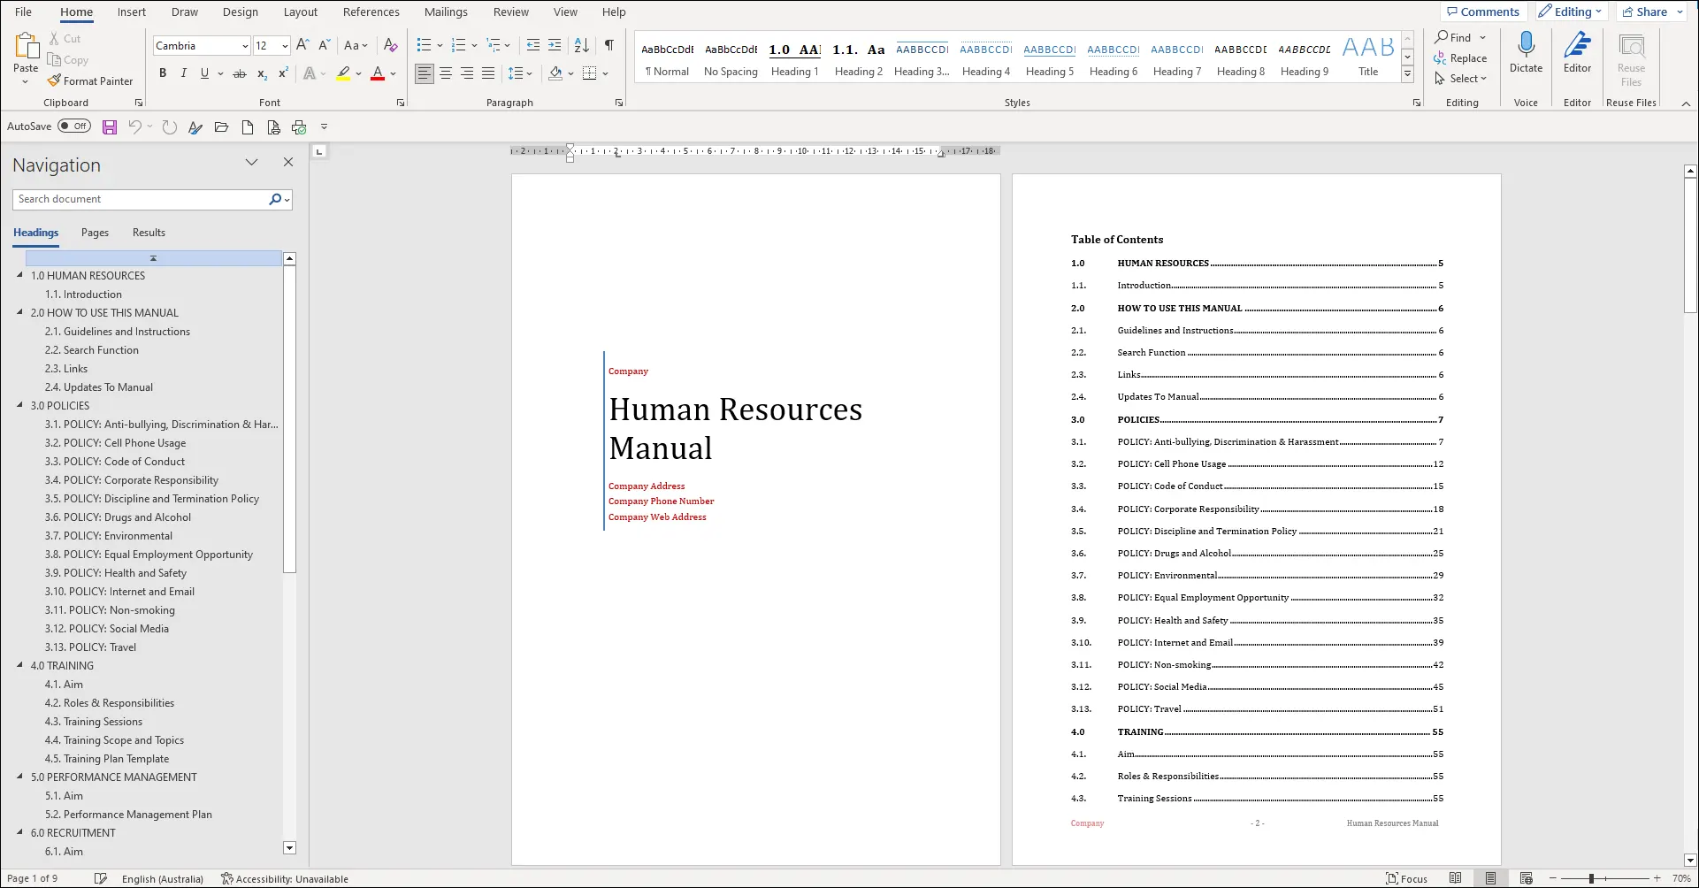Apply Subscript formatting
1699x888 pixels.
(262, 73)
